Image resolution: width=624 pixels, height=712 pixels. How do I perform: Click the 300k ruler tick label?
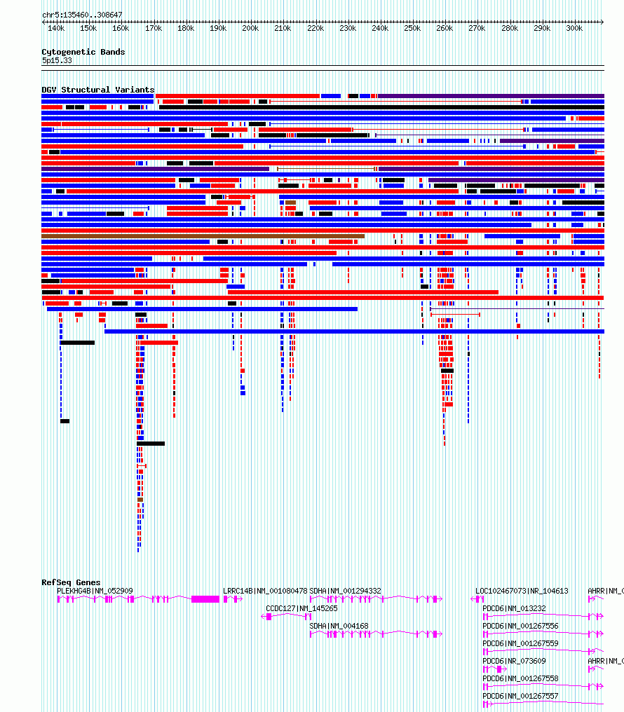click(x=574, y=28)
